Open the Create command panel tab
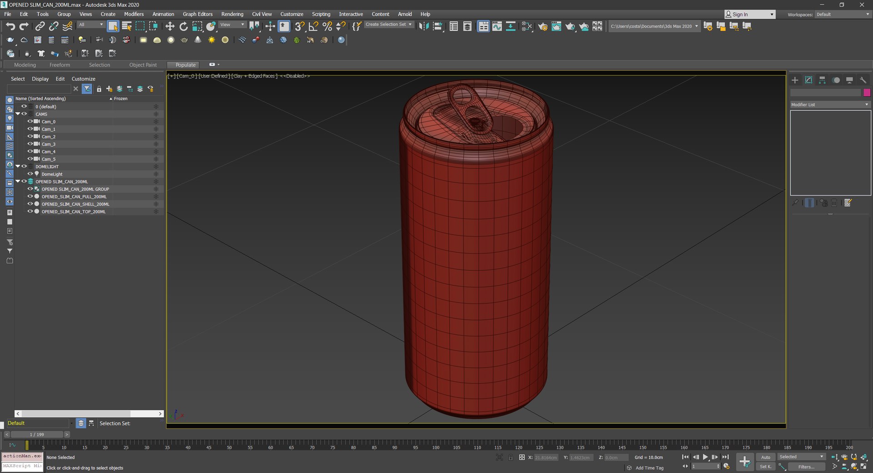This screenshot has height=473, width=873. [795, 80]
